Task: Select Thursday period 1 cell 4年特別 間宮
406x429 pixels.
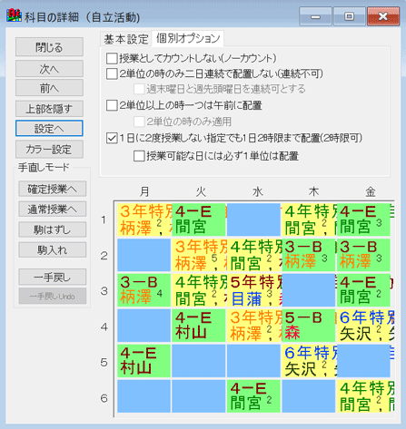Action: point(309,219)
